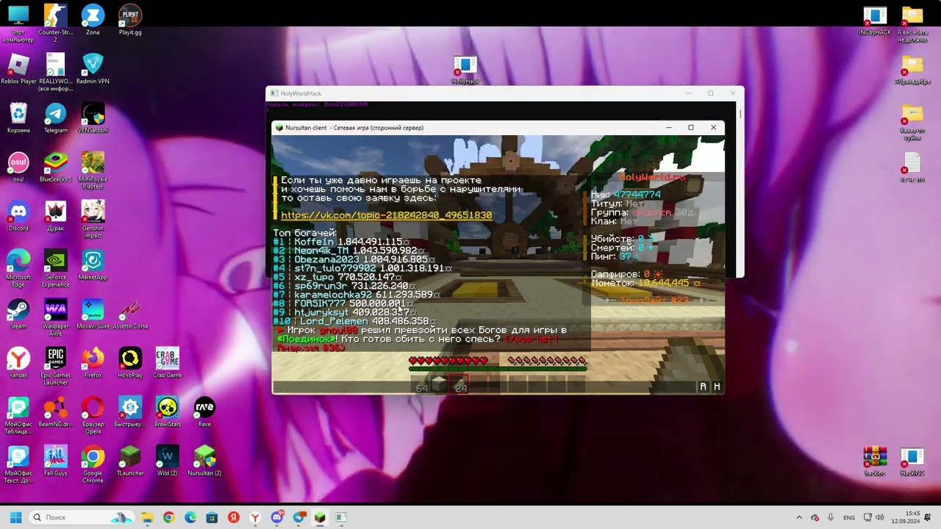
Task: Click the R indicator in game corner
Action: (x=703, y=387)
